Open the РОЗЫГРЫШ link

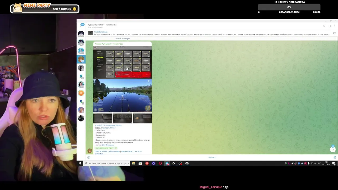click(114, 151)
